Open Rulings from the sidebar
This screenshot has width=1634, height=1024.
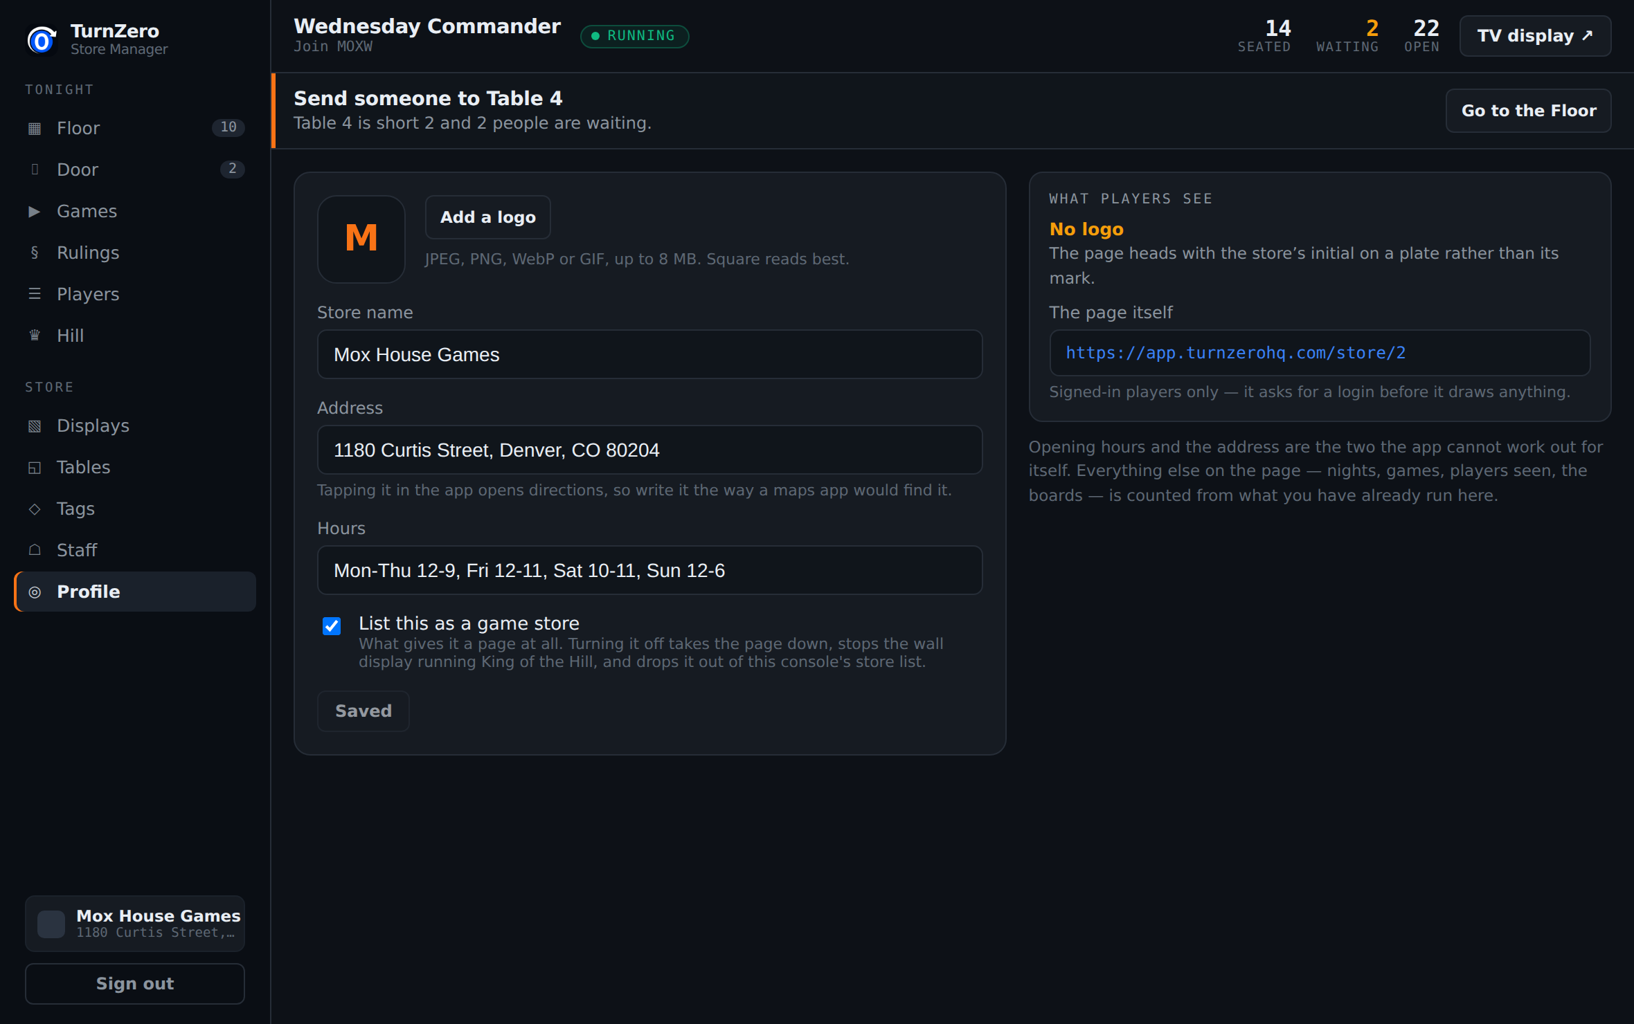[135, 253]
